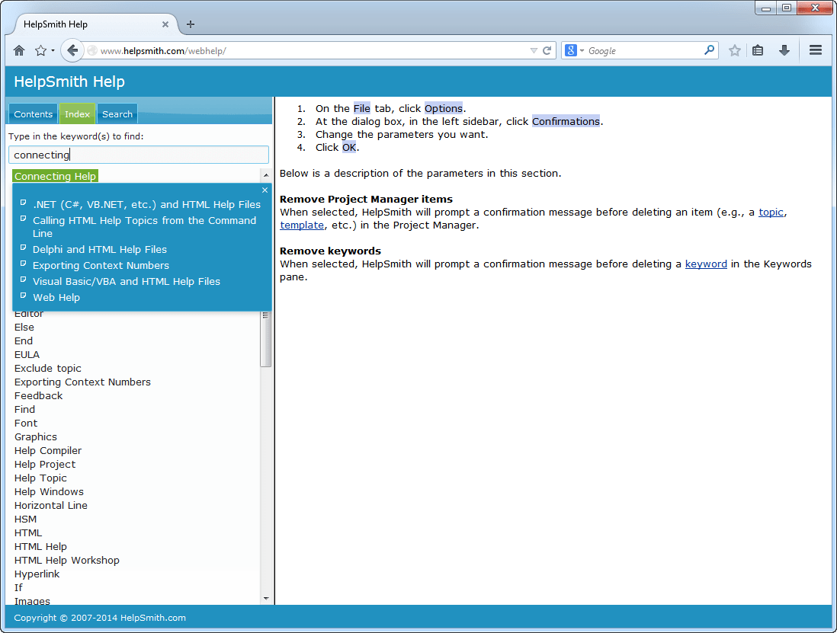Select Exclude topic keyword
Image resolution: width=837 pixels, height=633 pixels.
pos(47,368)
